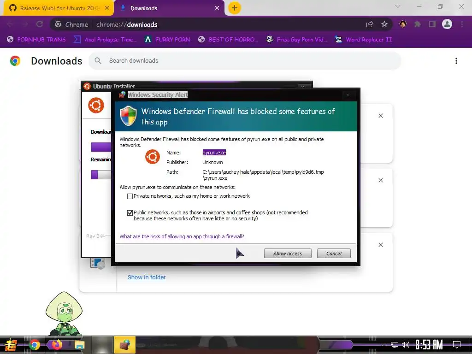Close the Release Wubi for Ubuntu tab
The height and width of the screenshot is (354, 472).
tap(107, 8)
